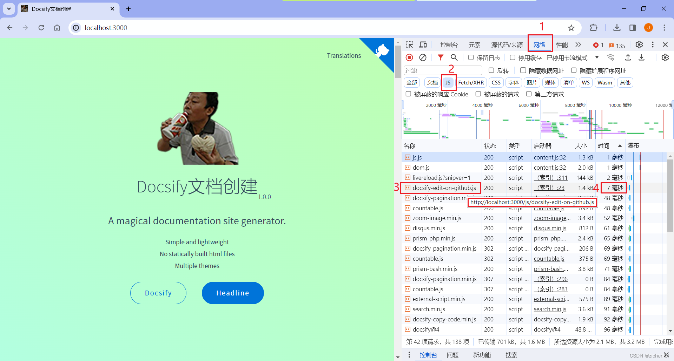Image resolution: width=674 pixels, height=361 pixels.
Task: Check the 隐藏数据网址 checkbox
Action: [x=523, y=70]
